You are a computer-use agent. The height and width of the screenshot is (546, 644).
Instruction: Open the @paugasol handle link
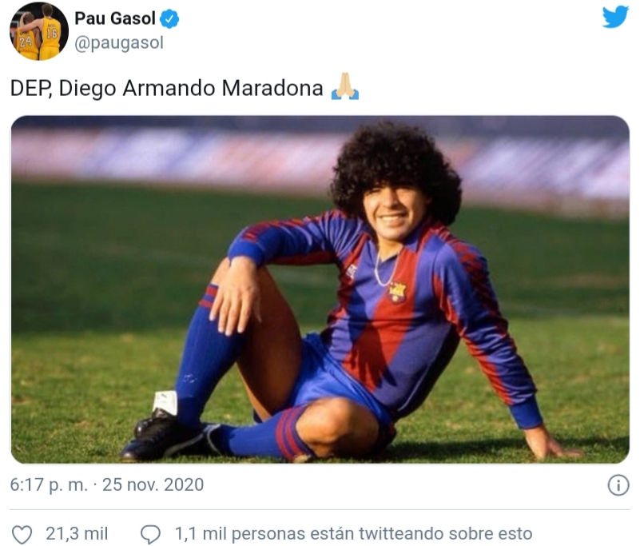coord(119,42)
